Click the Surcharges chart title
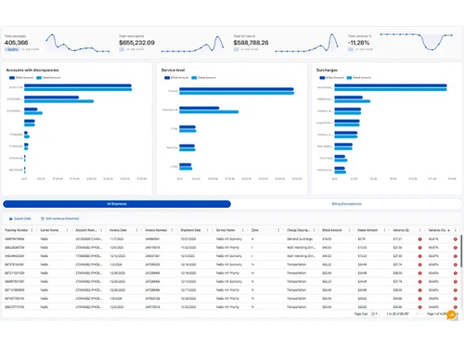Viewport: 464px width, 348px height. (327, 71)
